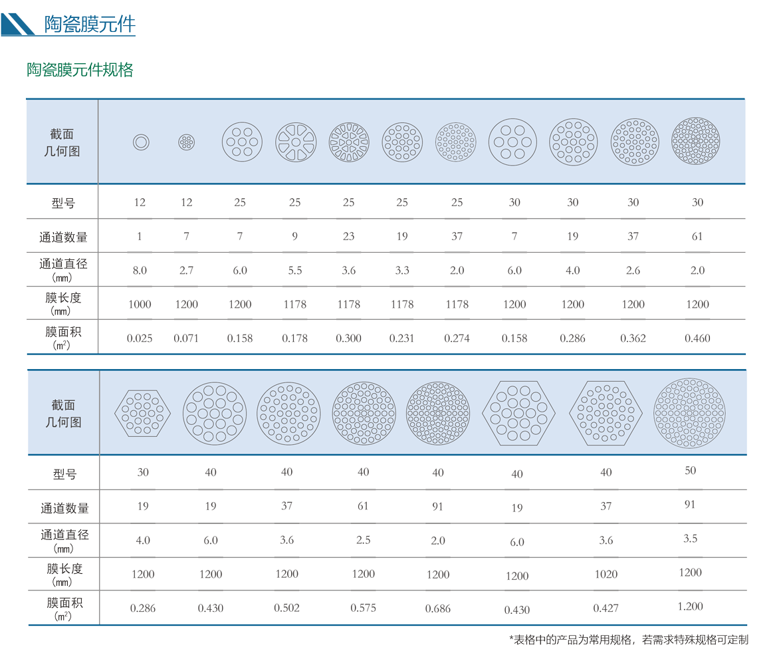771x657 pixels.
Task: Click the first hexagonal cross-section in lower table
Action: click(x=142, y=413)
